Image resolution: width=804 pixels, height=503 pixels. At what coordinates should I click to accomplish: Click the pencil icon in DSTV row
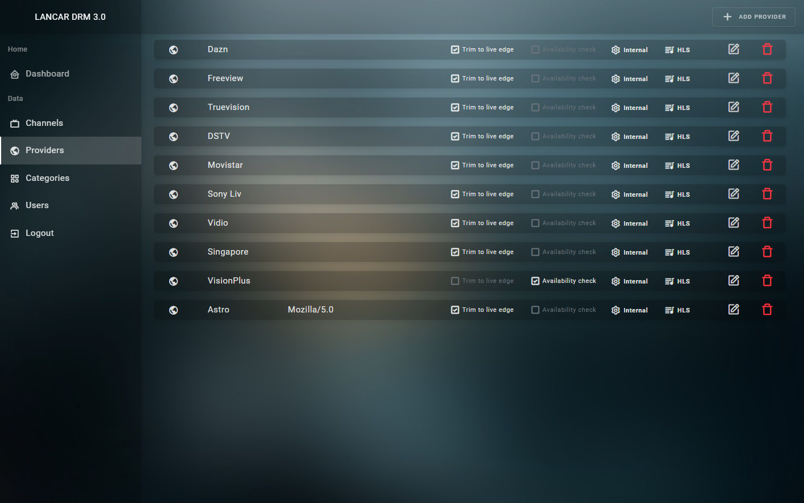734,136
